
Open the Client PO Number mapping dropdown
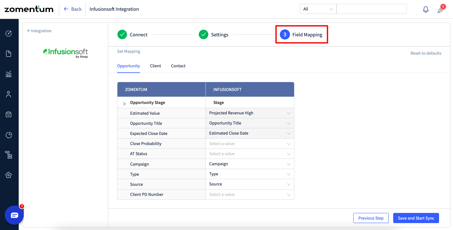(250, 194)
